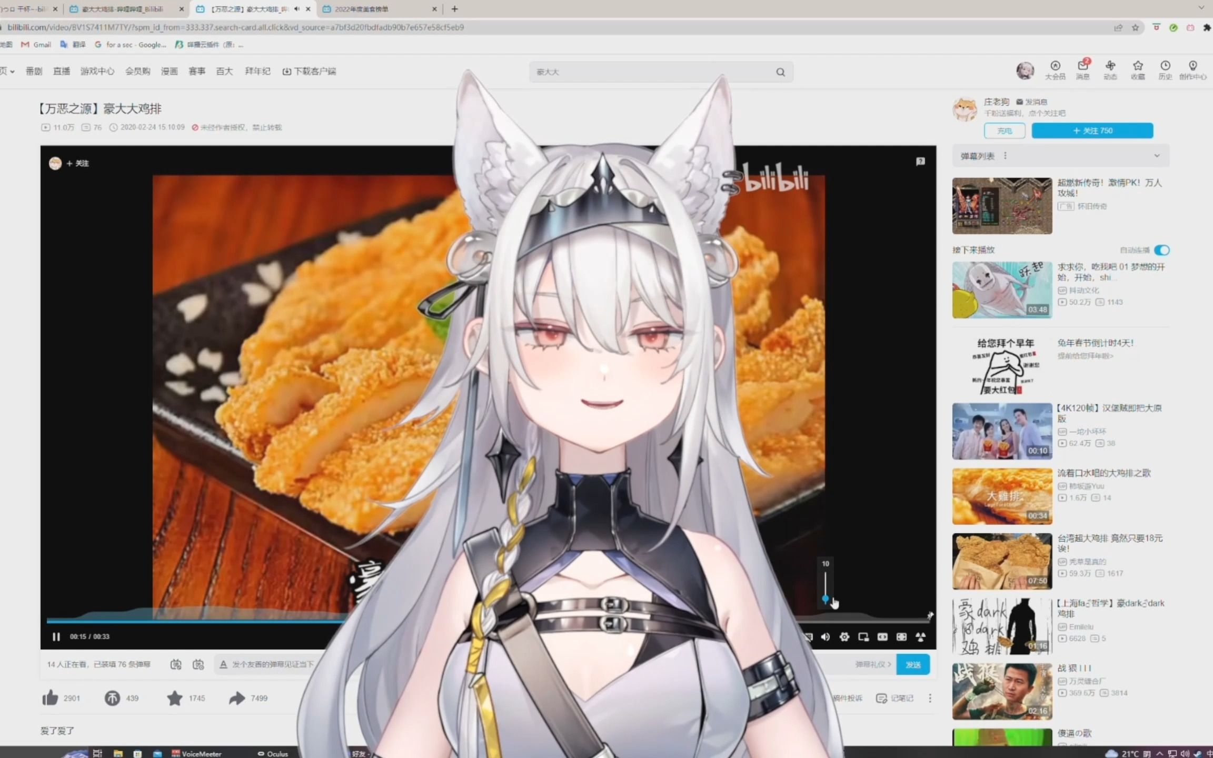
Task: Select 游戏中心 in navigation bar
Action: (97, 71)
